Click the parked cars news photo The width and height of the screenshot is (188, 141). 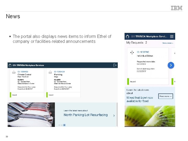[x=31, y=115]
